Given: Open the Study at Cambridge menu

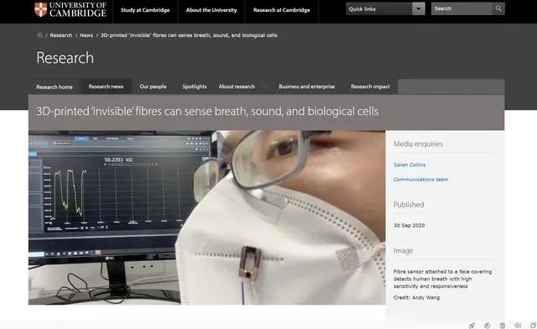Looking at the screenshot, I should coord(145,10).
